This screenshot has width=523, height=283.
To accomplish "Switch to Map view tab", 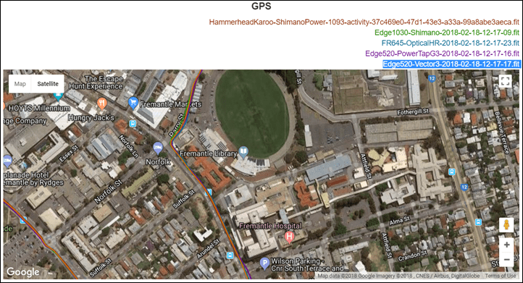I will click(x=20, y=84).
